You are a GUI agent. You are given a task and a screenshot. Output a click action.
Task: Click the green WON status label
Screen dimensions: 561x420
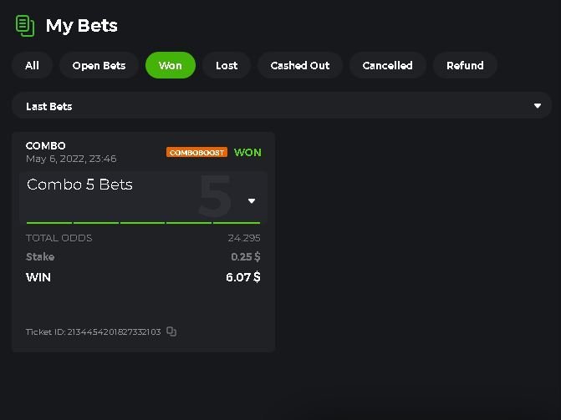[247, 153]
